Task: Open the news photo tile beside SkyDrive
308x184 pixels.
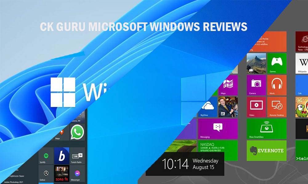Action: [x=228, y=107]
